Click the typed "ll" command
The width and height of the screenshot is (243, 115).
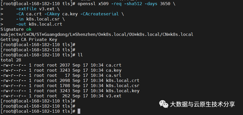80,55
